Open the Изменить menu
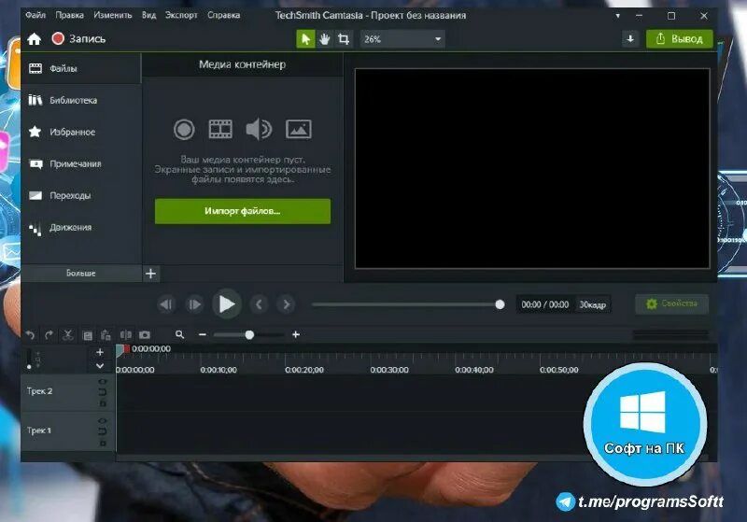The width and height of the screenshot is (747, 522). pyautogui.click(x=113, y=15)
